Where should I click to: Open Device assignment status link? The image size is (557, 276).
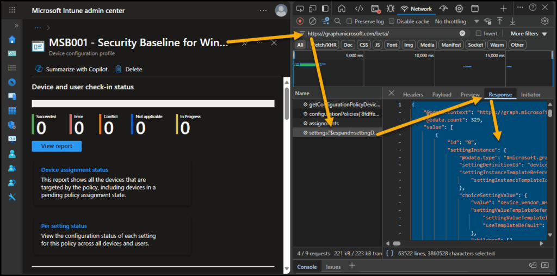coord(75,170)
